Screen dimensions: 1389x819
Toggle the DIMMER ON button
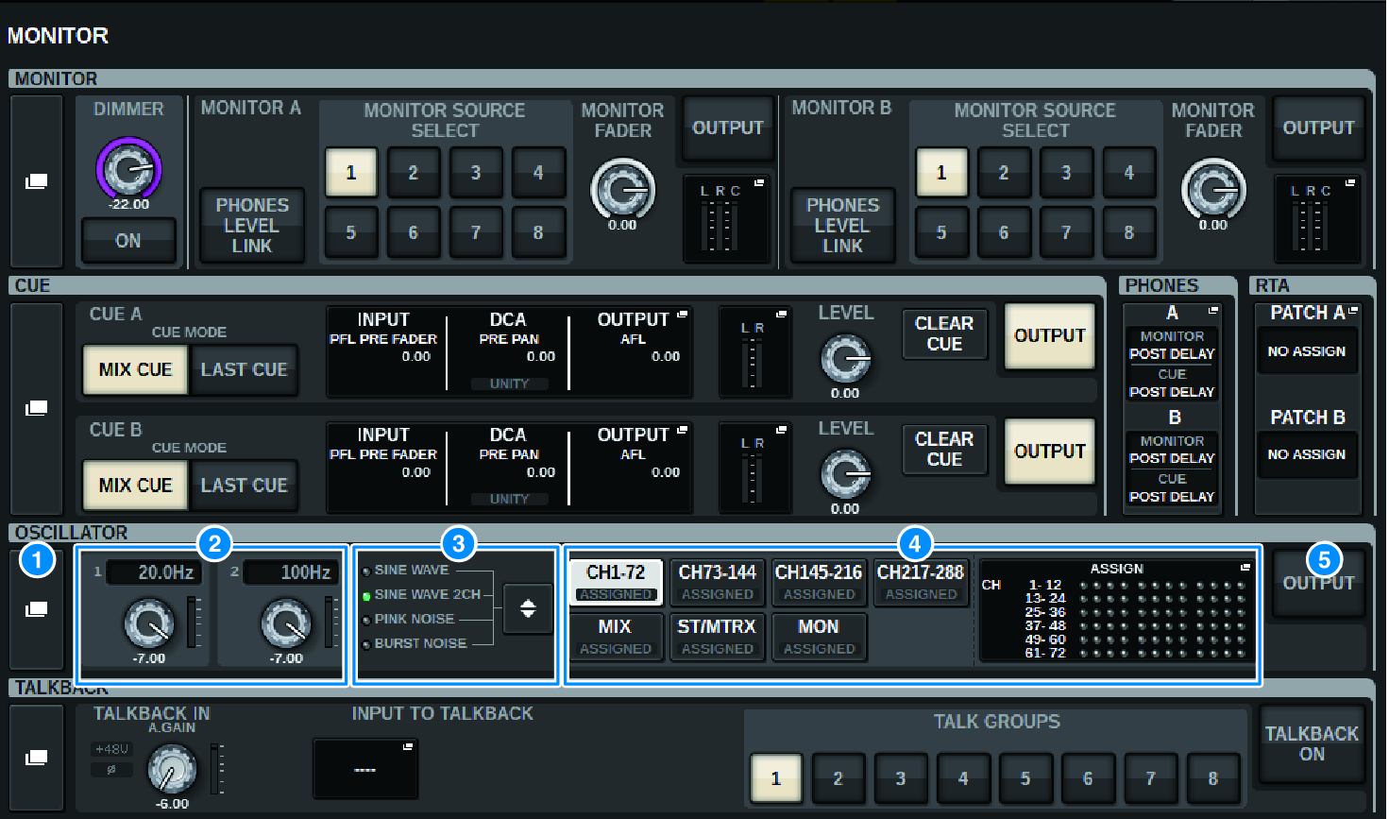128,241
